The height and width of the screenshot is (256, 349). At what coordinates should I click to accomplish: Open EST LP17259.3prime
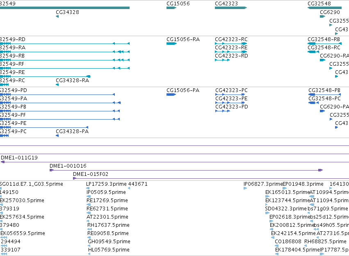(106, 184)
